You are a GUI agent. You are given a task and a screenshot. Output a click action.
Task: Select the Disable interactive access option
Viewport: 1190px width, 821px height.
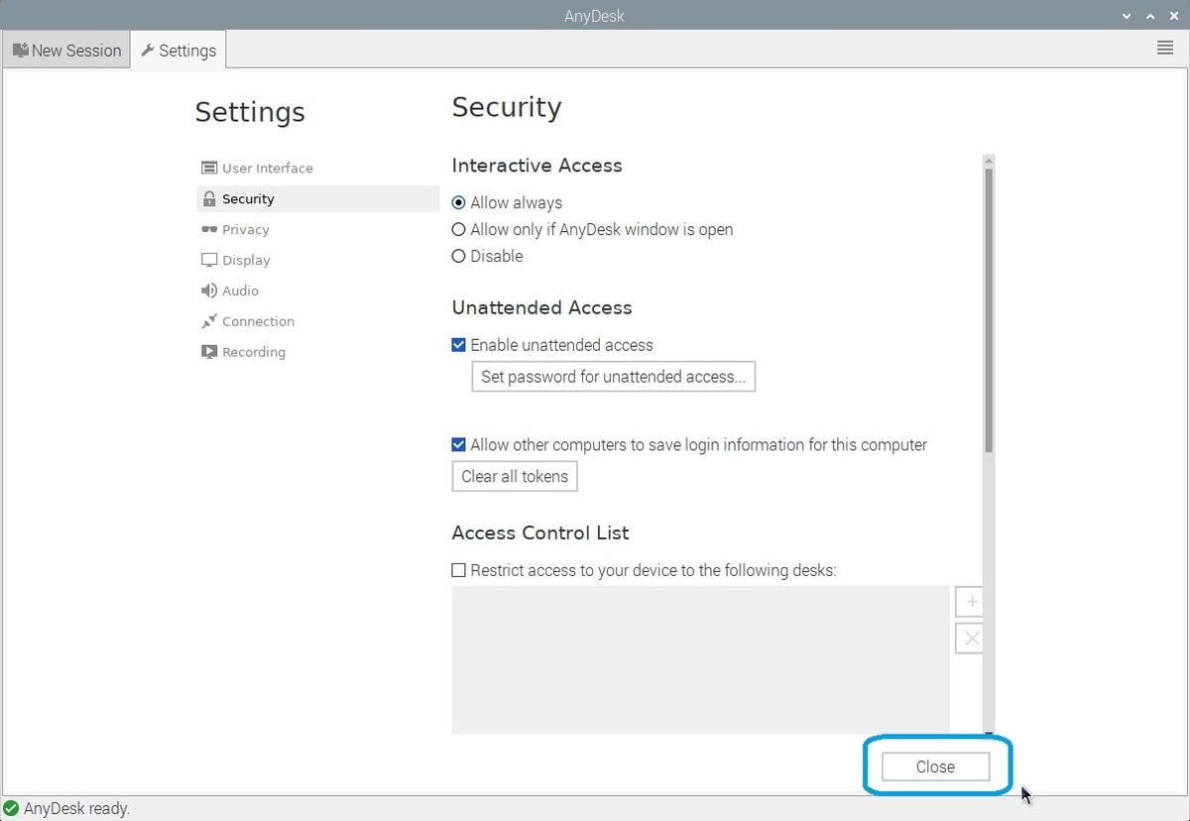458,256
